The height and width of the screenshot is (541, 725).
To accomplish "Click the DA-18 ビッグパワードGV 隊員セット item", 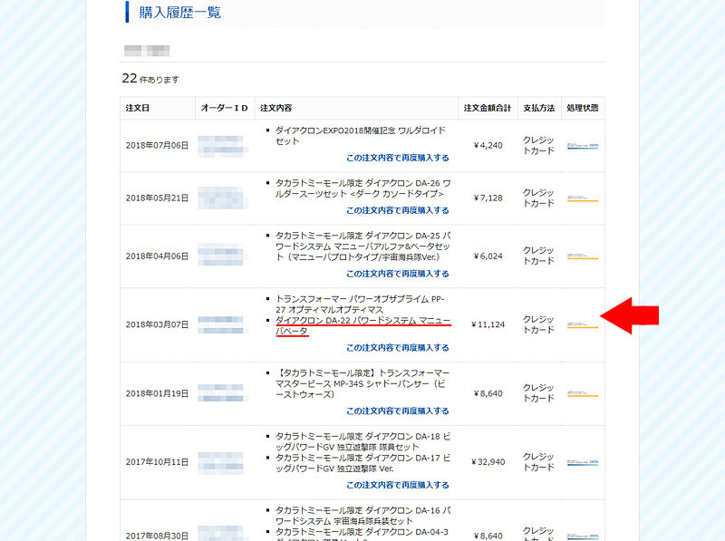I will tap(363, 441).
